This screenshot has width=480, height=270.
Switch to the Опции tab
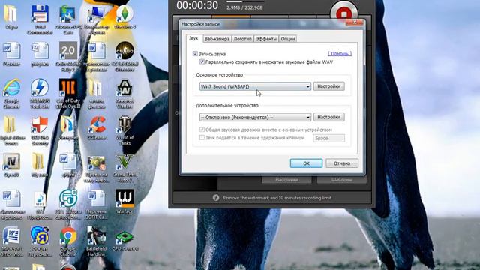(x=288, y=39)
